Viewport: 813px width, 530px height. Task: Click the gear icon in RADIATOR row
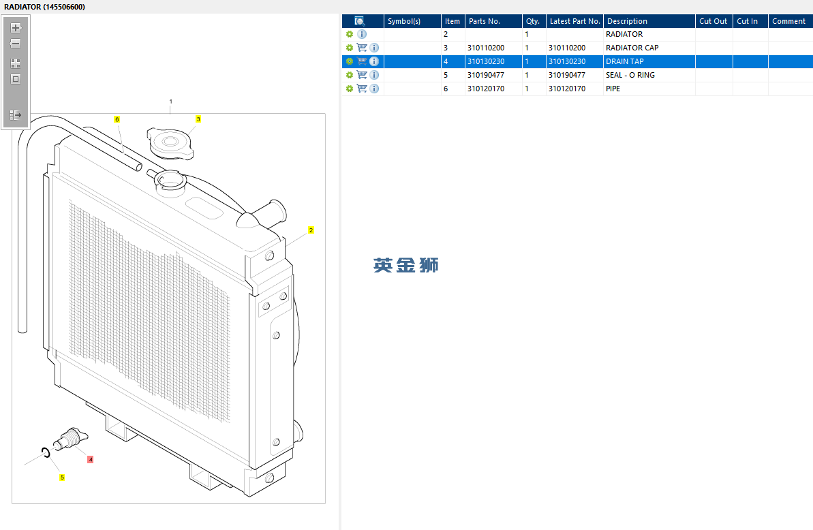350,34
